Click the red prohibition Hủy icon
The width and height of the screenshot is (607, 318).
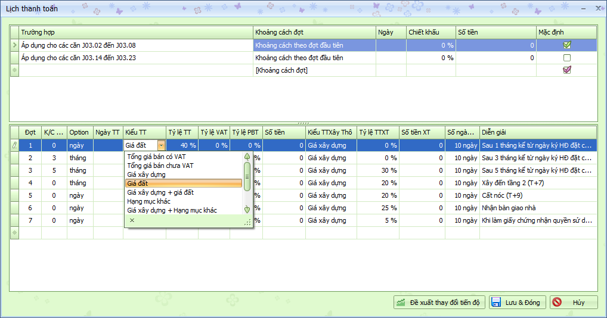click(557, 303)
